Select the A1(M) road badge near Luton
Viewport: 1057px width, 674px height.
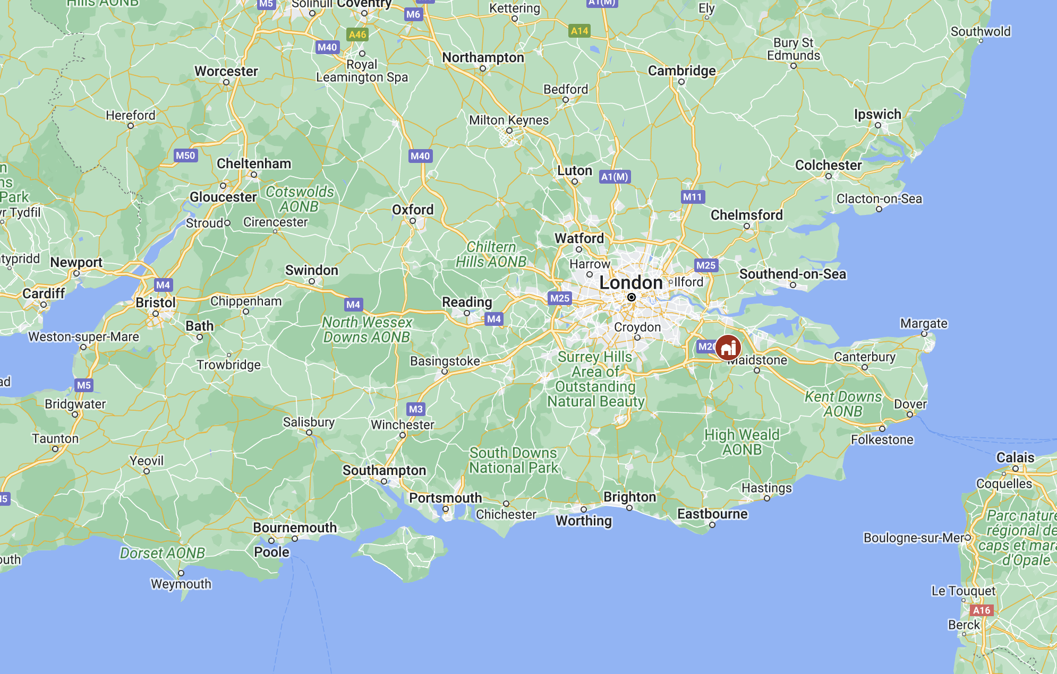(615, 177)
